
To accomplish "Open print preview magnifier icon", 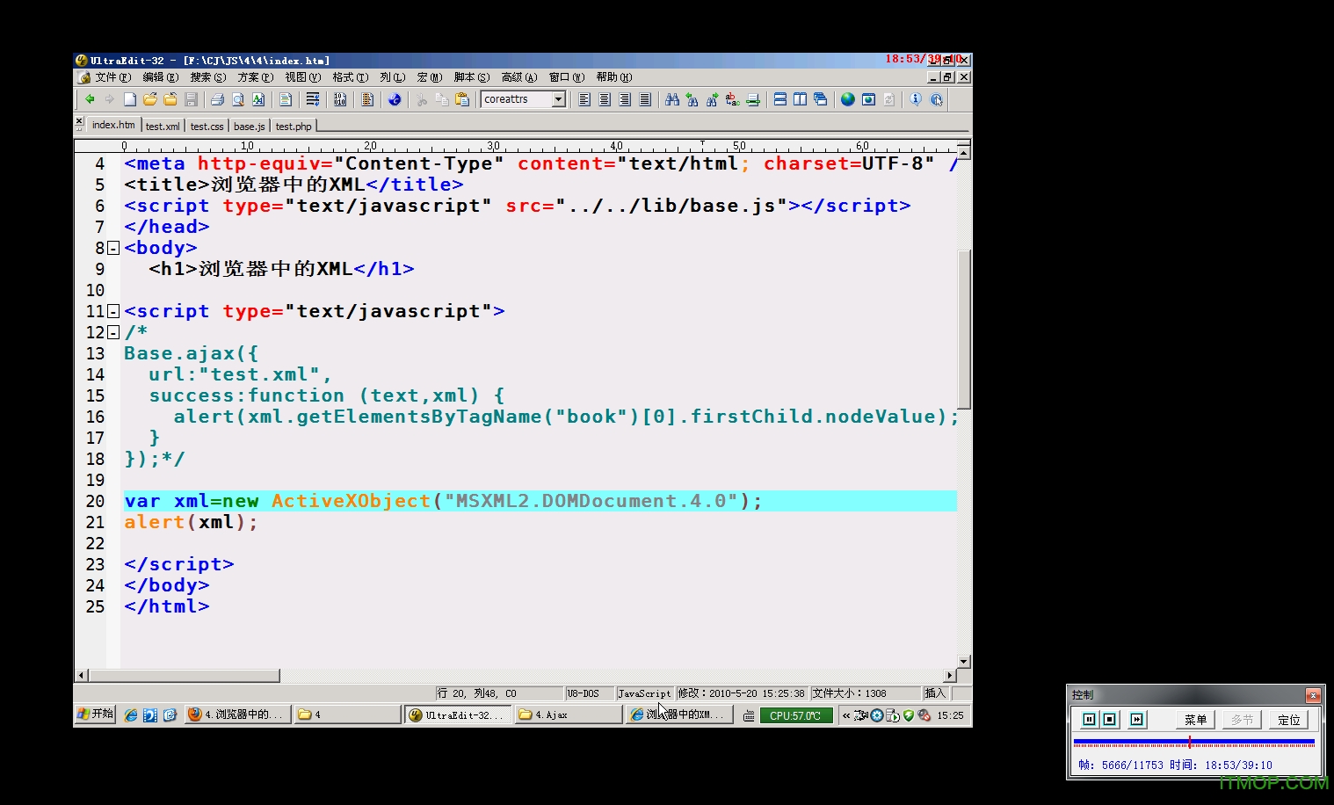I will click(x=237, y=99).
